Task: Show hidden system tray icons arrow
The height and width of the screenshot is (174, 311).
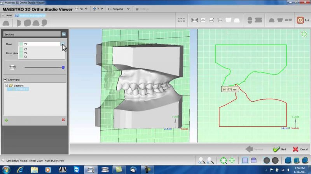Action: tap(266, 170)
